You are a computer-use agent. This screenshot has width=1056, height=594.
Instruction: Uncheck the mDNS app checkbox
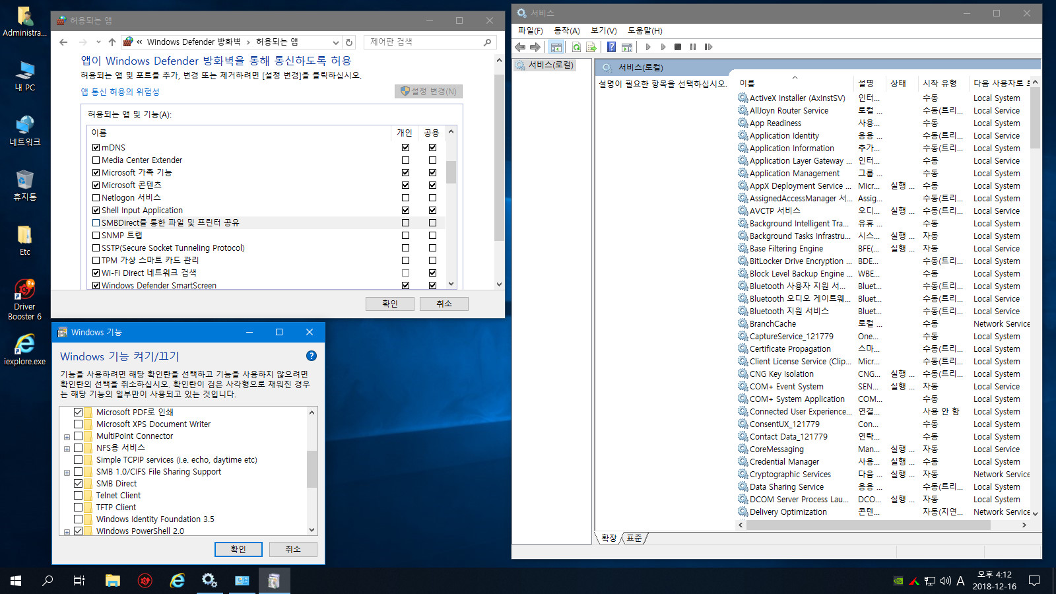pos(96,148)
